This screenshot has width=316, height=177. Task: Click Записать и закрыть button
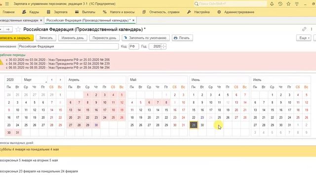16,38
